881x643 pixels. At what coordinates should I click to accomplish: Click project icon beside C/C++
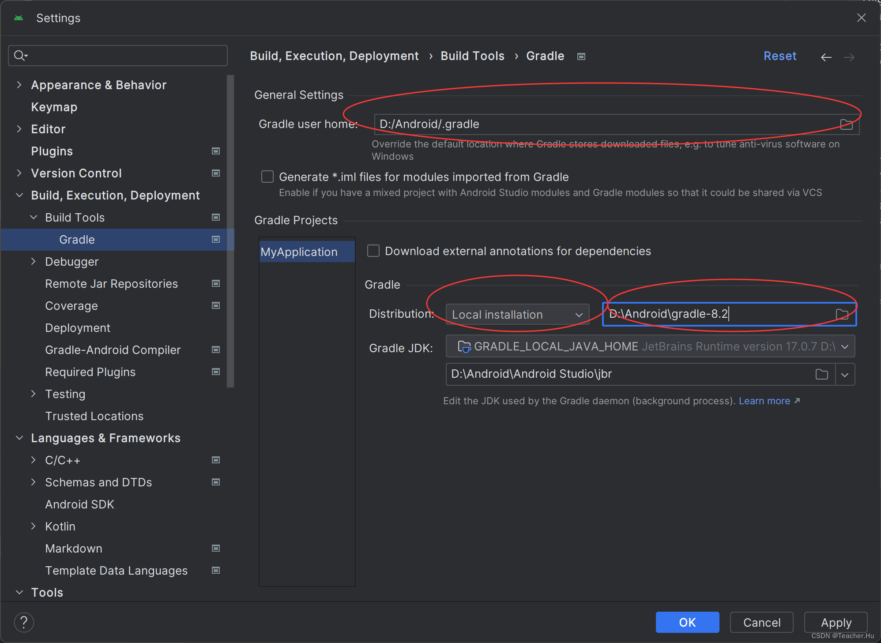pos(216,460)
